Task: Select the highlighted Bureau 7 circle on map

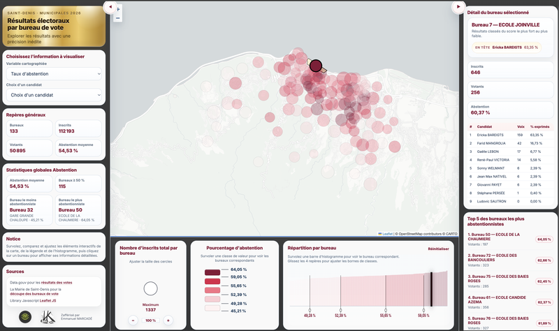Action: [316, 66]
